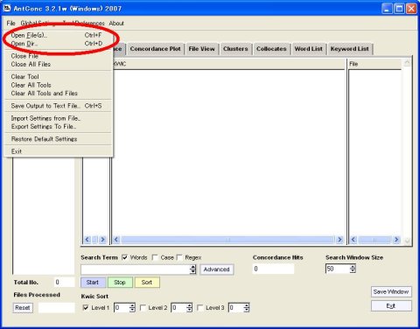
Task: Open the About menu
Action: [116, 23]
